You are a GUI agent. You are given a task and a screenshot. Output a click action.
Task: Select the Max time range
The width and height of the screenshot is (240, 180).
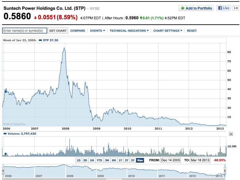(x=140, y=160)
